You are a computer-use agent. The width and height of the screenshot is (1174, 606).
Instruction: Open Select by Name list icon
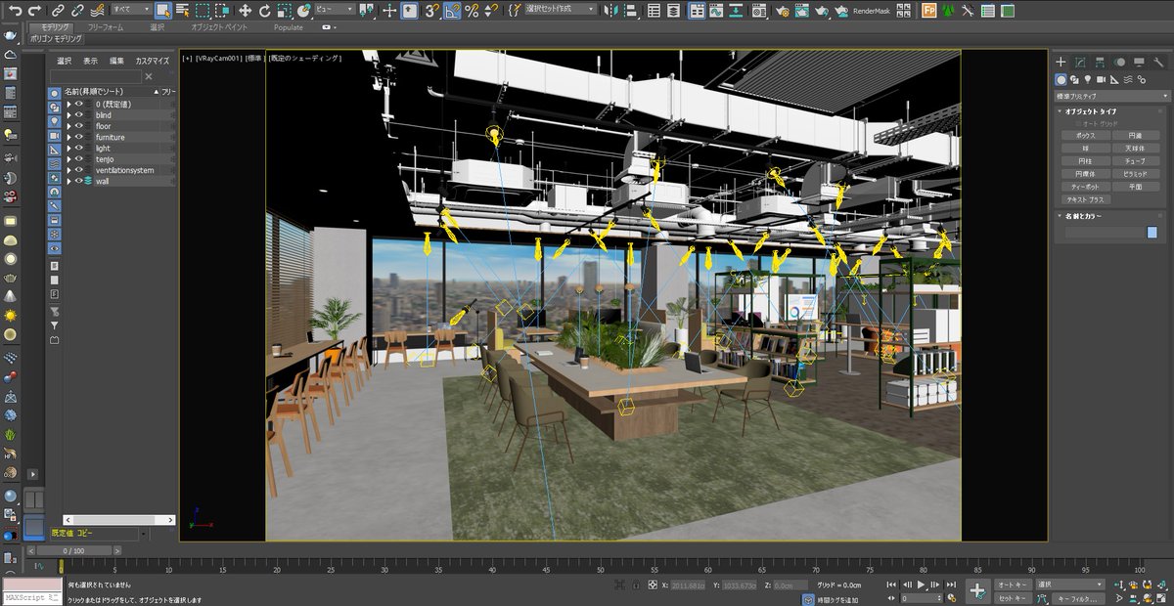[x=182, y=11]
